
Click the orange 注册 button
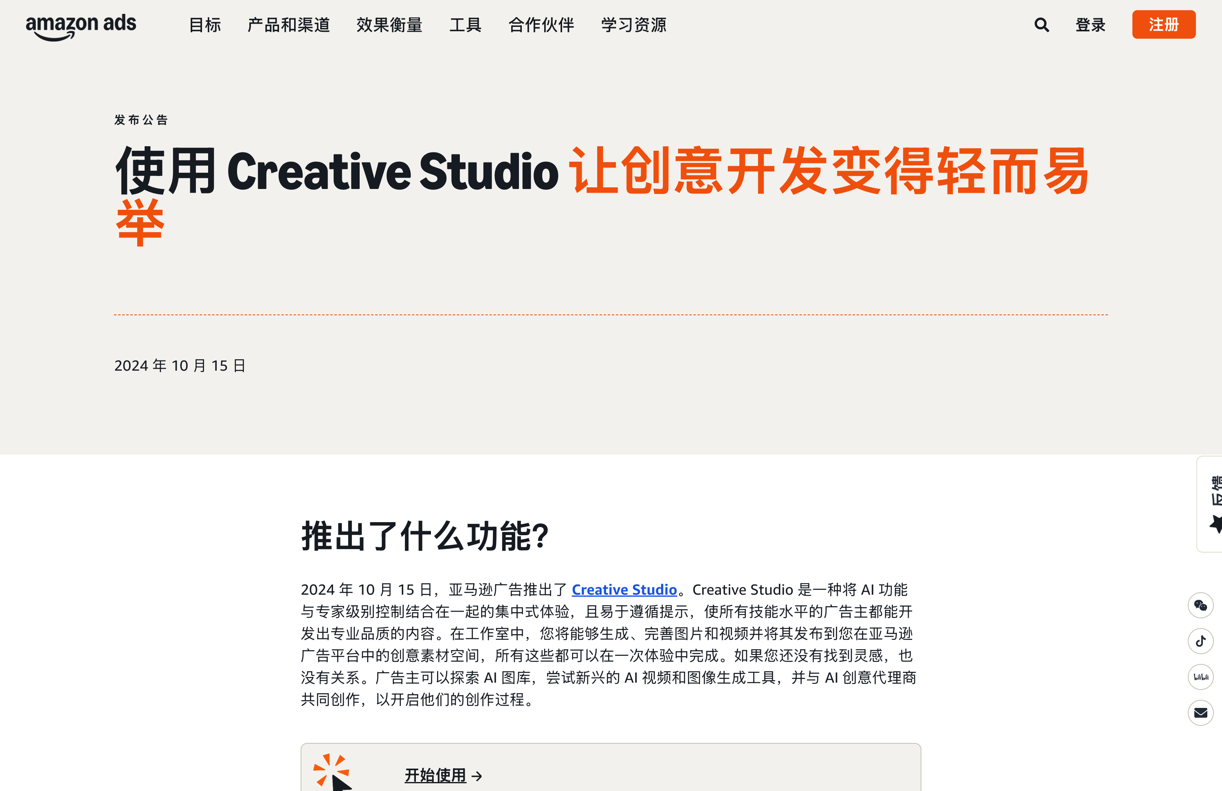coord(1163,24)
